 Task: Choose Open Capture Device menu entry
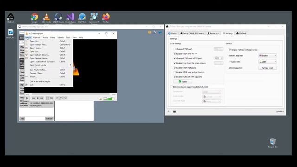[49, 58]
